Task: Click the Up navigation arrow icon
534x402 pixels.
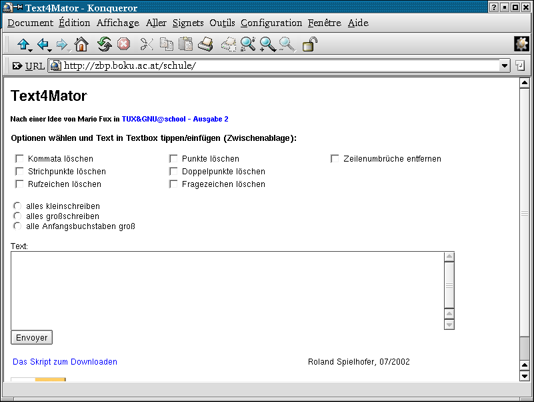Action: [x=23, y=44]
